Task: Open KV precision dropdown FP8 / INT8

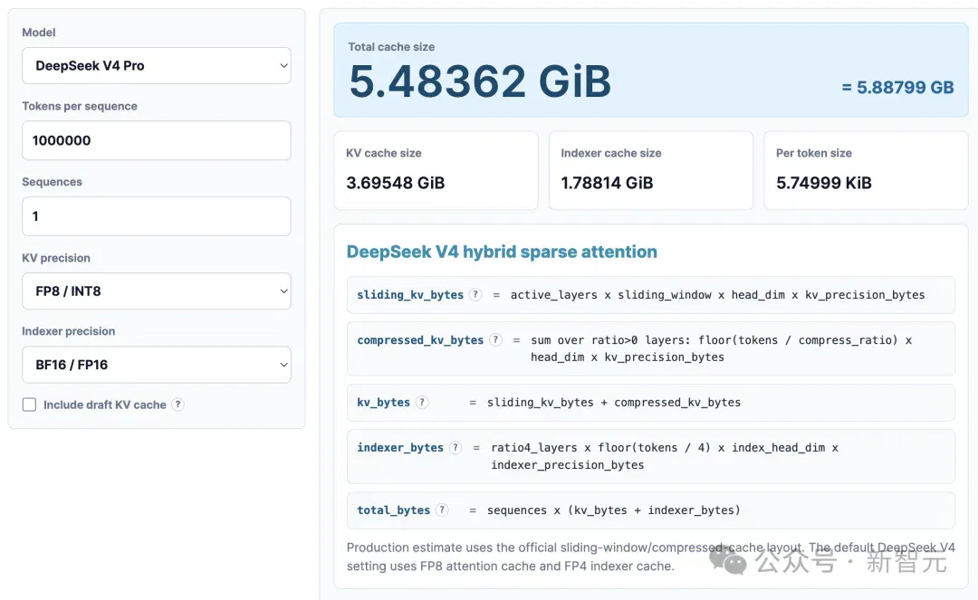Action: coord(157,291)
